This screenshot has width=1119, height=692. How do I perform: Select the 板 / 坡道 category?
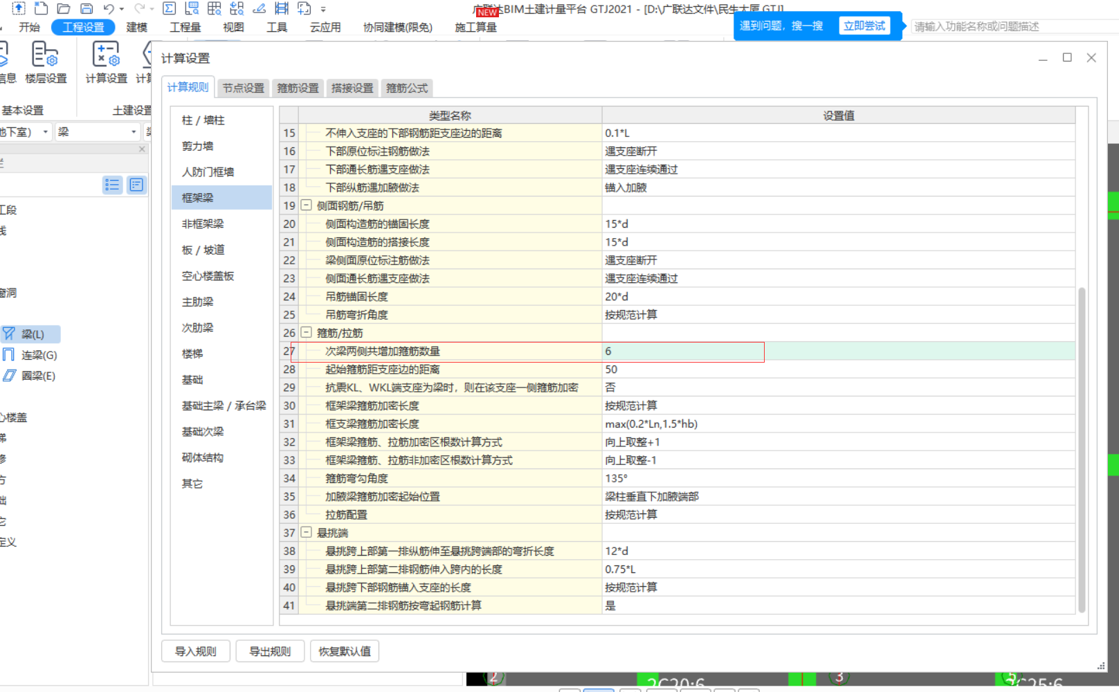(x=222, y=250)
